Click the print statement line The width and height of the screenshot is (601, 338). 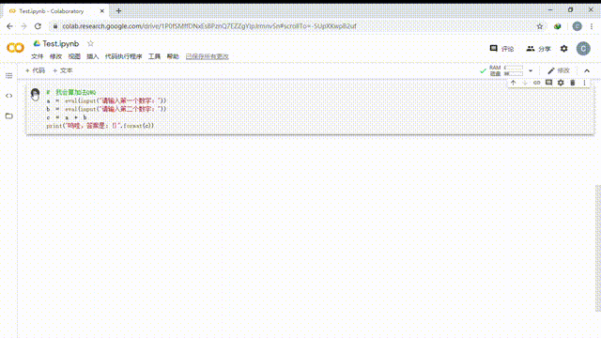[100, 126]
